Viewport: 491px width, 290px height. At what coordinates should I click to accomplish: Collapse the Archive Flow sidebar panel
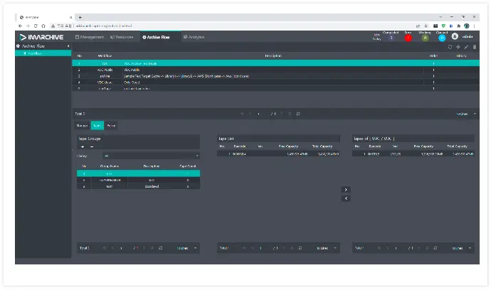68,46
